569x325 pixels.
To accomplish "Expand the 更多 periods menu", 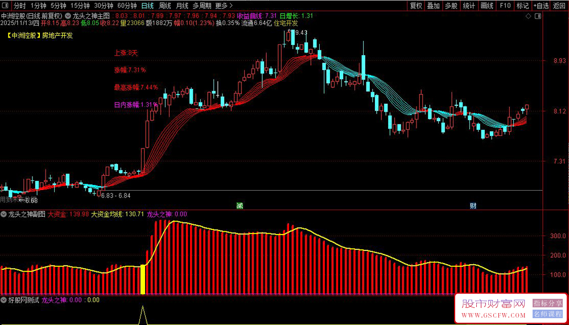I will pos(224,6).
